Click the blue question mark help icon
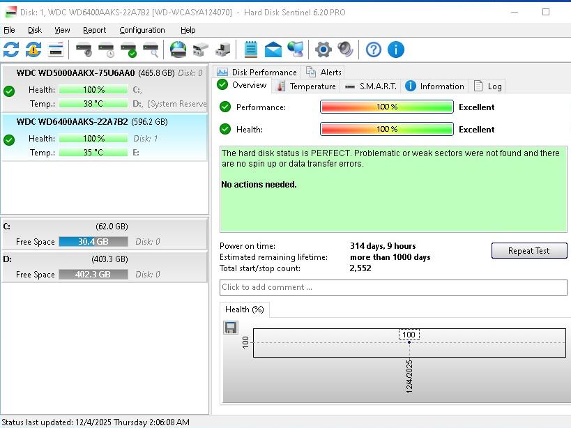 [x=374, y=49]
